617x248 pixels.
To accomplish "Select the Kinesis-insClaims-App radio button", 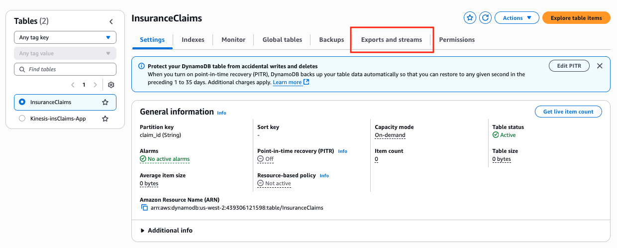I will (x=22, y=119).
